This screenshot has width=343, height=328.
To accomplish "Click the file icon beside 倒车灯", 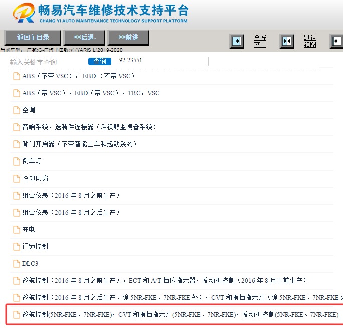I will pyautogui.click(x=17, y=161).
